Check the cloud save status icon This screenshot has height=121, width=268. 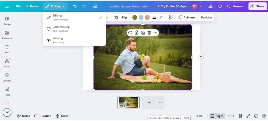coord(95,6)
